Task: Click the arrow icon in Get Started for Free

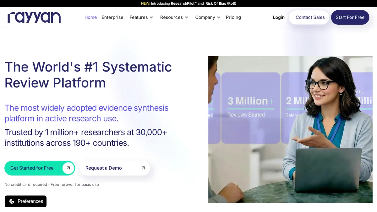Action: pyautogui.click(x=68, y=168)
